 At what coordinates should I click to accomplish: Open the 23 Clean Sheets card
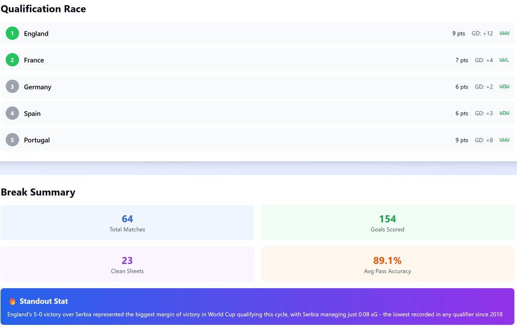point(127,264)
